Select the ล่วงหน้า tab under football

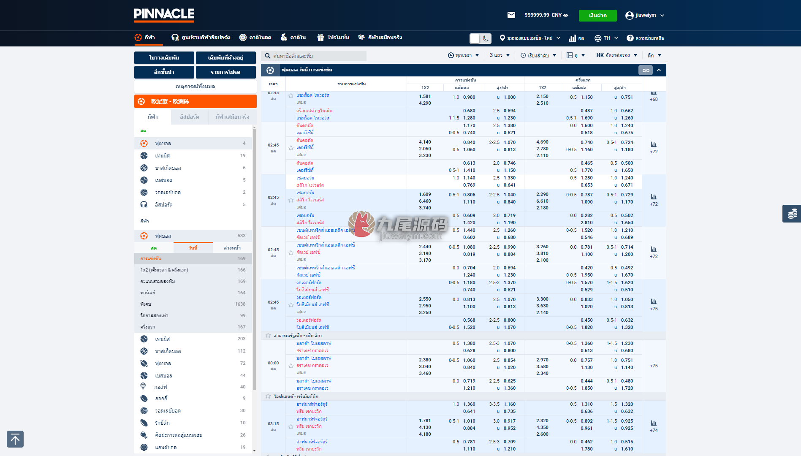232,248
